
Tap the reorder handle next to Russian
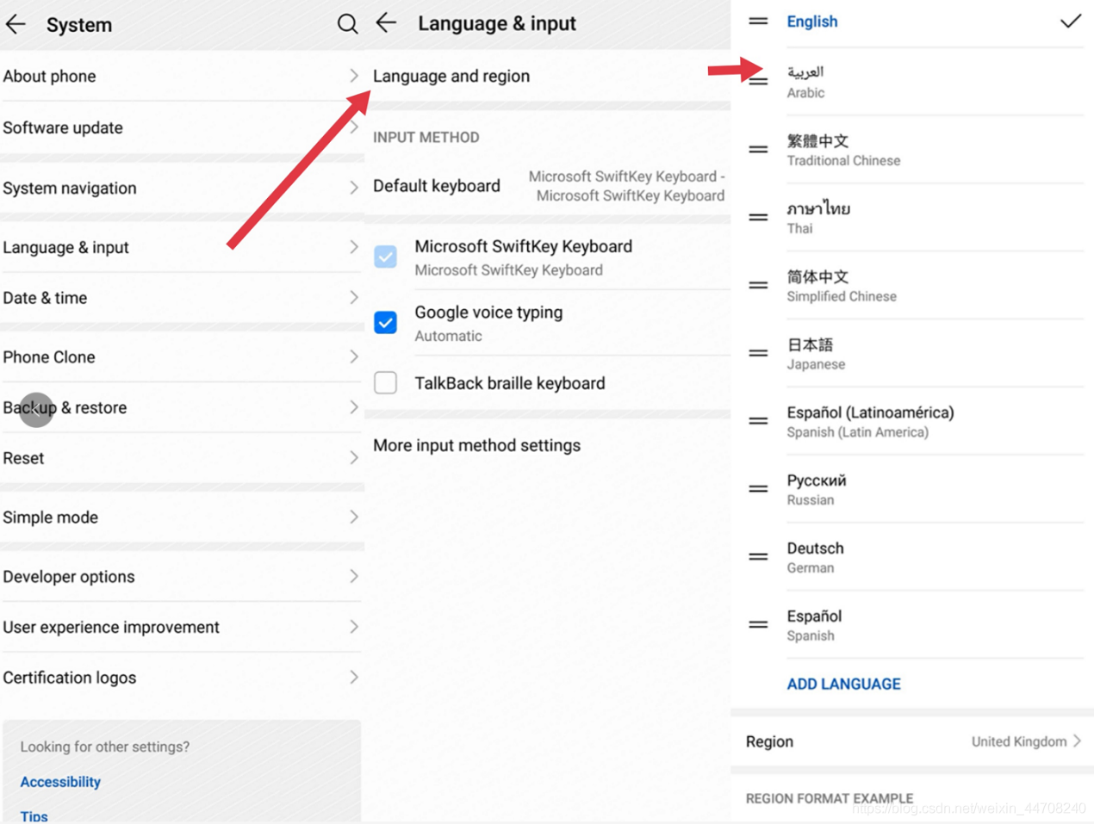758,489
